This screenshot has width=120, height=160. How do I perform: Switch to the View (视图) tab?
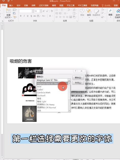61,5
